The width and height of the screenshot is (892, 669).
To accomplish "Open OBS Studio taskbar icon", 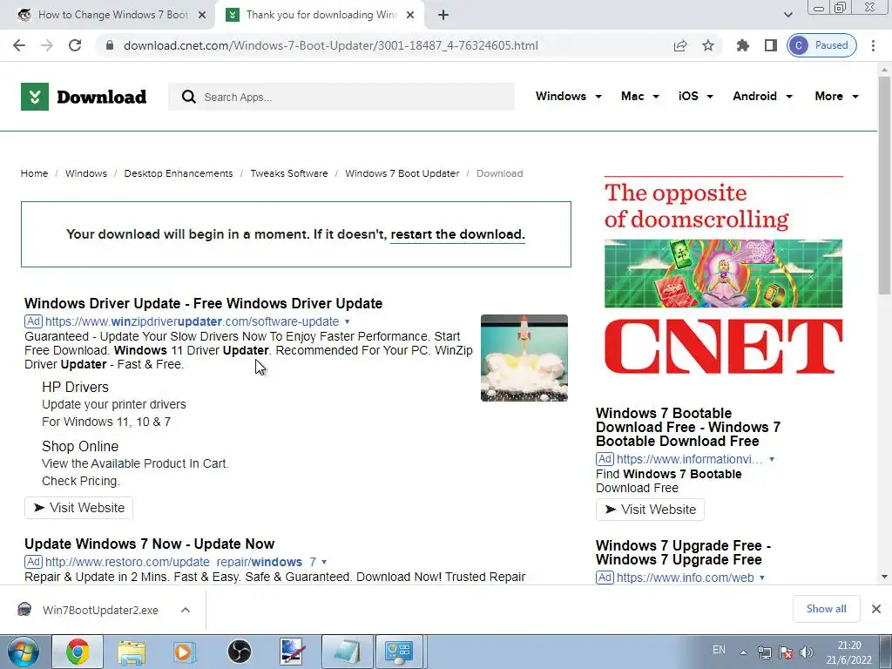I will coord(239,652).
